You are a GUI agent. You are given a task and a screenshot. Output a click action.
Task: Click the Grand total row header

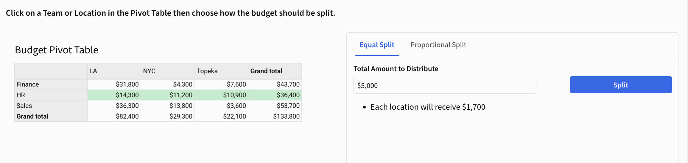32,116
